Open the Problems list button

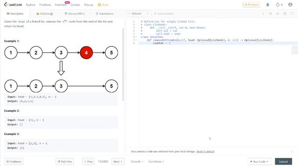(x=14, y=161)
